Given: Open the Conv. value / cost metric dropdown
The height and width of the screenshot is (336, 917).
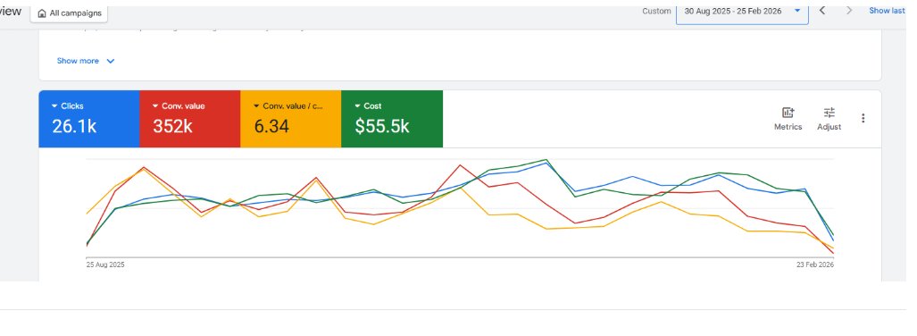Looking at the screenshot, I should coord(288,106).
